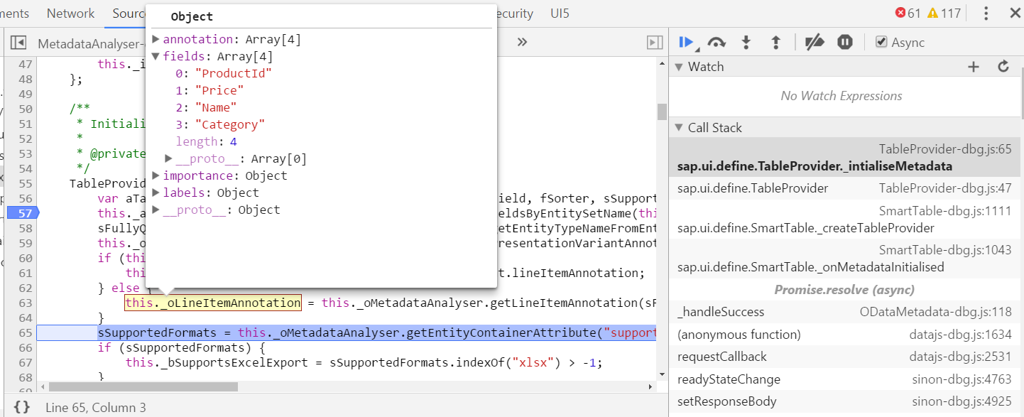Viewport: 1024px width, 417px height.
Task: Enable or disable the Async checkbox
Action: tap(881, 43)
